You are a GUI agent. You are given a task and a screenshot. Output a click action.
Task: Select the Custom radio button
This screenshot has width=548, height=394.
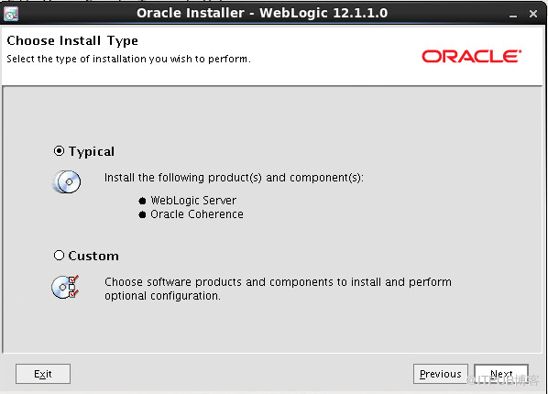[x=59, y=256]
